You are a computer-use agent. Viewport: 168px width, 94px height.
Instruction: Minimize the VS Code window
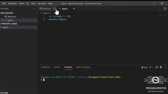(x=154, y=3)
